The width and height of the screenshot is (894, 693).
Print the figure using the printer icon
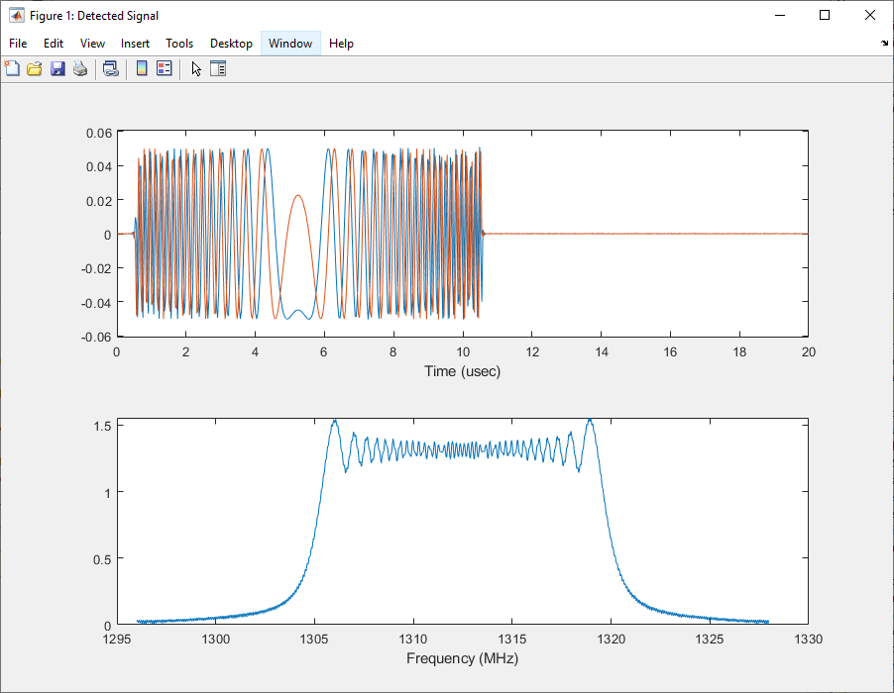pos(80,68)
